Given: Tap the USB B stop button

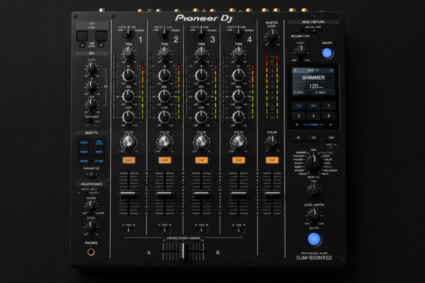Looking at the screenshot, I should pos(101,45).
